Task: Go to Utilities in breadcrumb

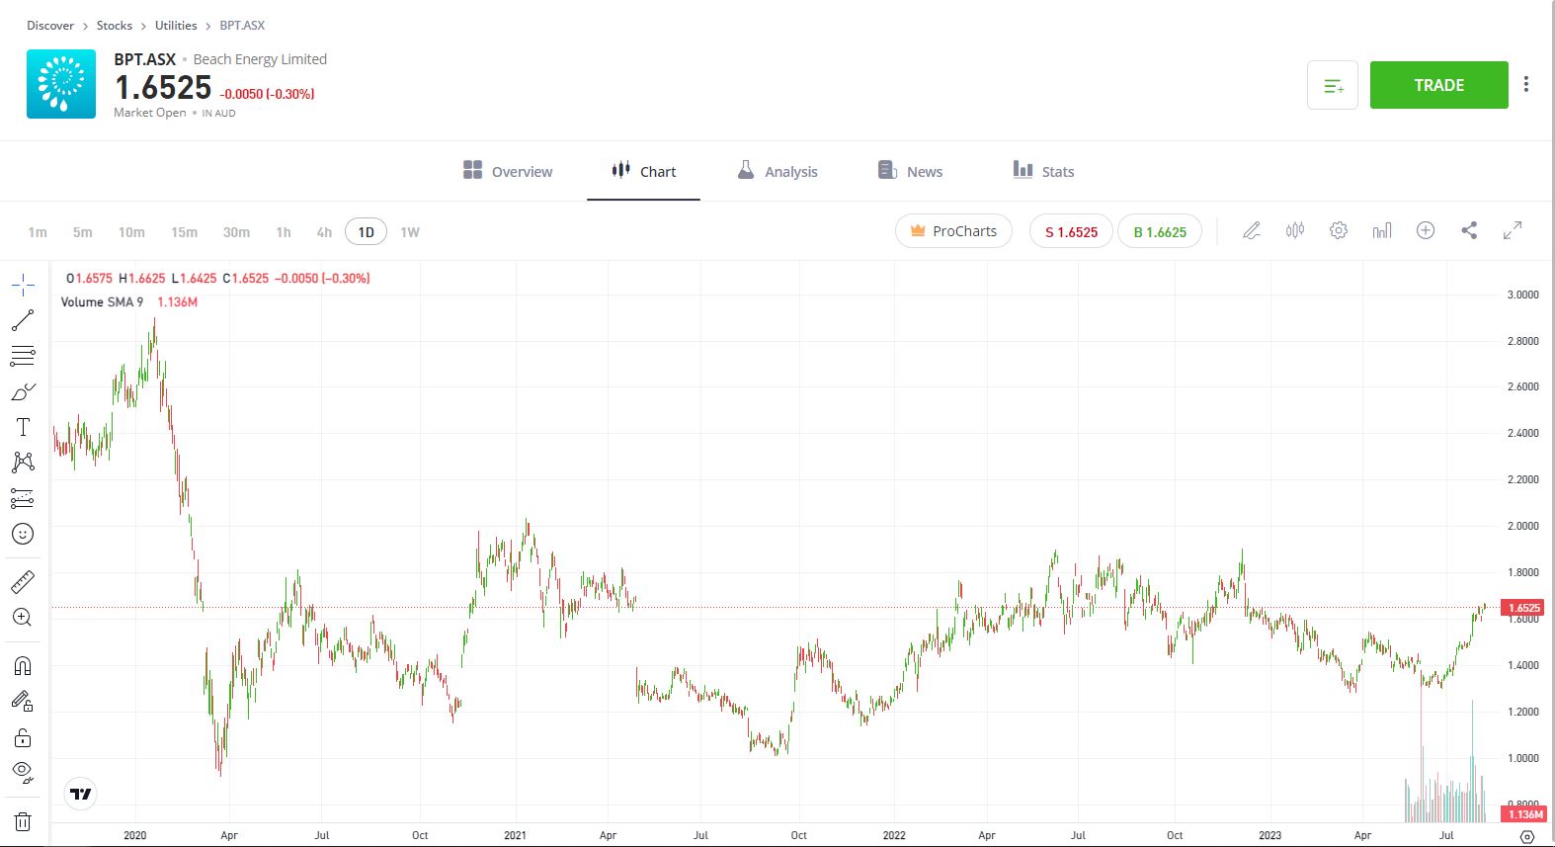Action: coord(176,26)
